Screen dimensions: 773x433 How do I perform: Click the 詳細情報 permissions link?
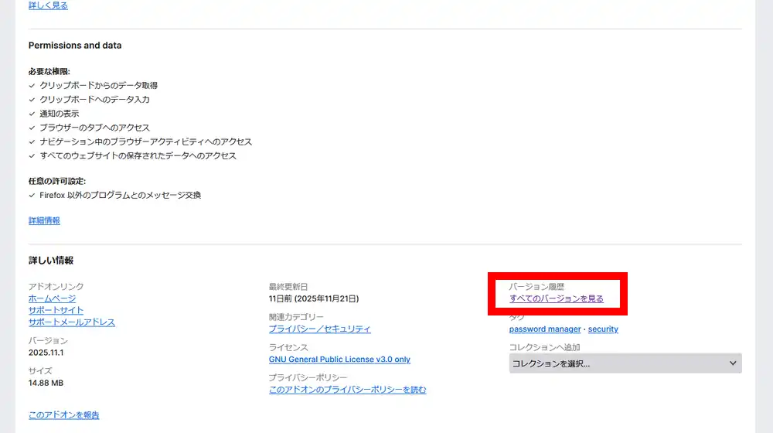[x=44, y=220]
